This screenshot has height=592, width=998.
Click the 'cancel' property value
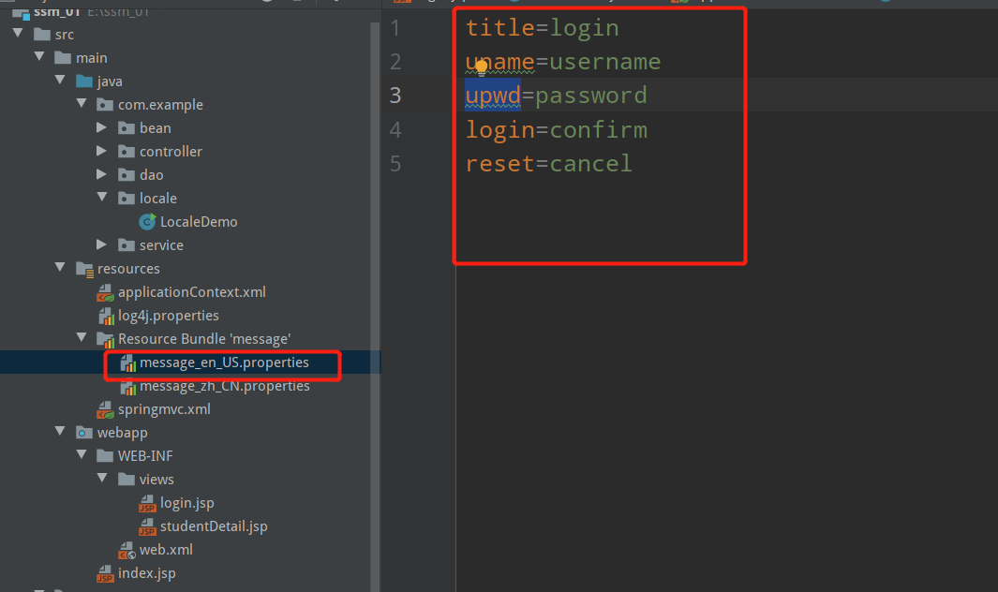pyautogui.click(x=591, y=164)
